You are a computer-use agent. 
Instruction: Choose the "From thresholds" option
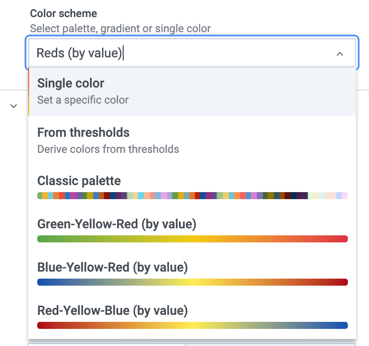[x=83, y=133]
